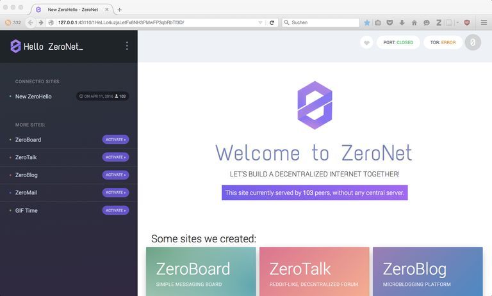Reload the page with the refresh icon

272,22
